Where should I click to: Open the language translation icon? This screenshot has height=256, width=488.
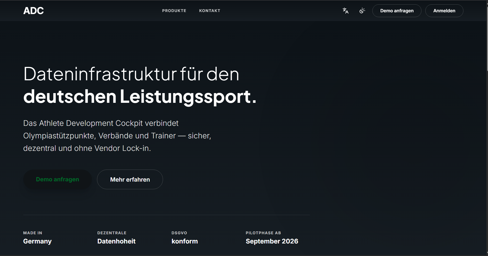(x=345, y=11)
